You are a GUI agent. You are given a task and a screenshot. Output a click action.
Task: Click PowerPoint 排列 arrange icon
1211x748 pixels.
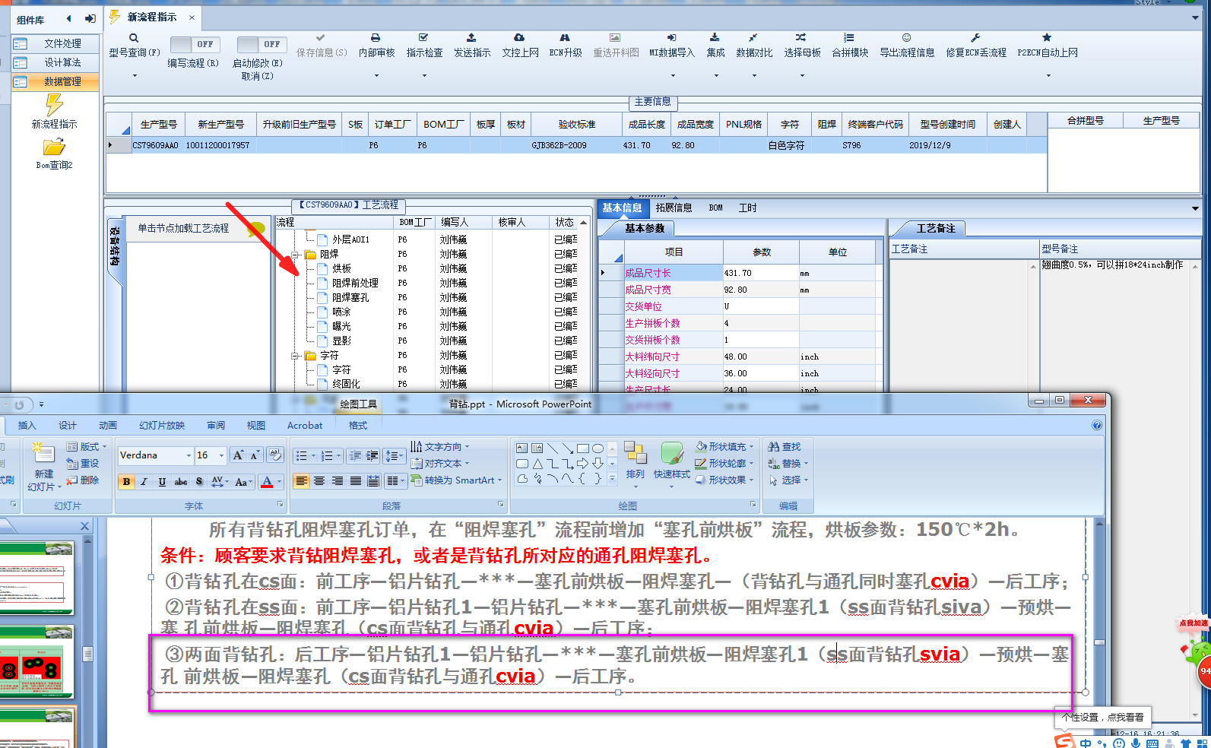pos(635,453)
